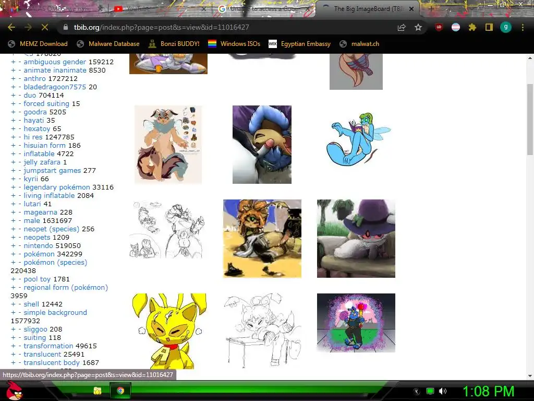This screenshot has height=401, width=534.
Task: Open the Angry Birds start button
Action: 14,391
